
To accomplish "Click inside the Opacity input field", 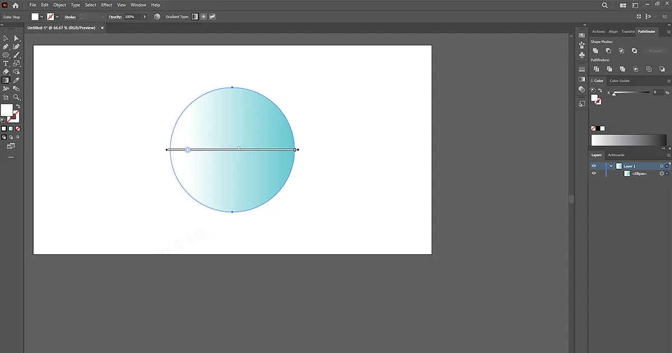I will click(133, 16).
